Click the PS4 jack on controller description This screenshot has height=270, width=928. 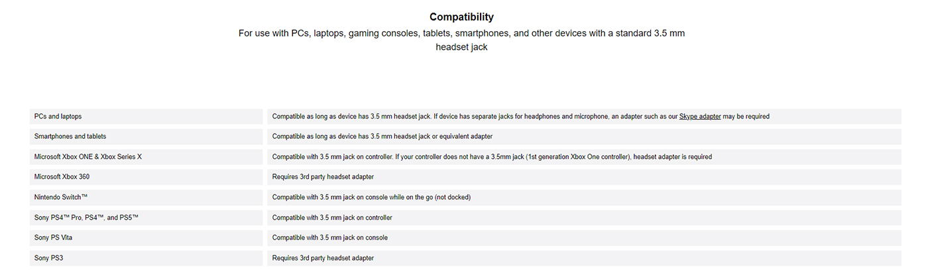click(x=332, y=218)
